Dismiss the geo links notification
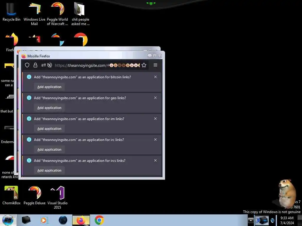302x226 pixels. 155,98
